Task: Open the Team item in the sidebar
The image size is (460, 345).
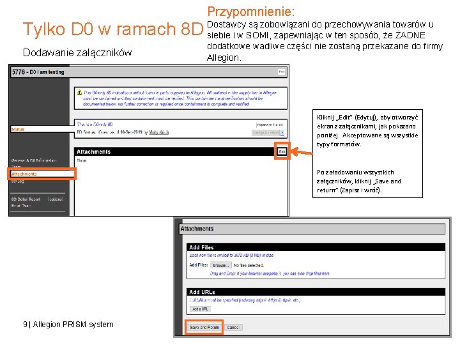Action: coord(15,167)
